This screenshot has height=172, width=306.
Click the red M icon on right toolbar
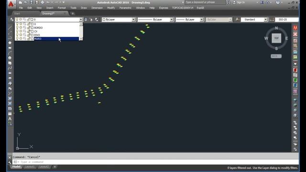[x=295, y=28]
